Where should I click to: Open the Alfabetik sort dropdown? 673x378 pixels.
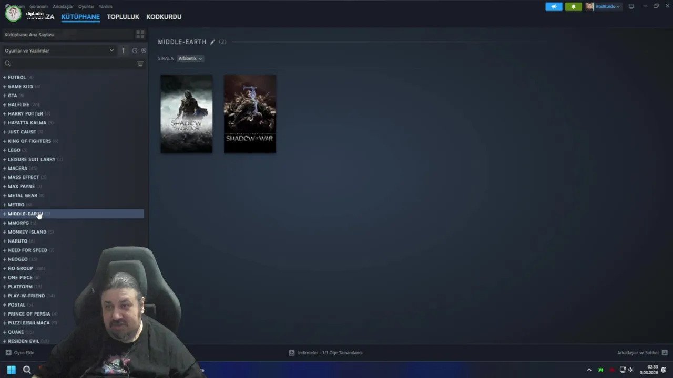click(x=190, y=58)
